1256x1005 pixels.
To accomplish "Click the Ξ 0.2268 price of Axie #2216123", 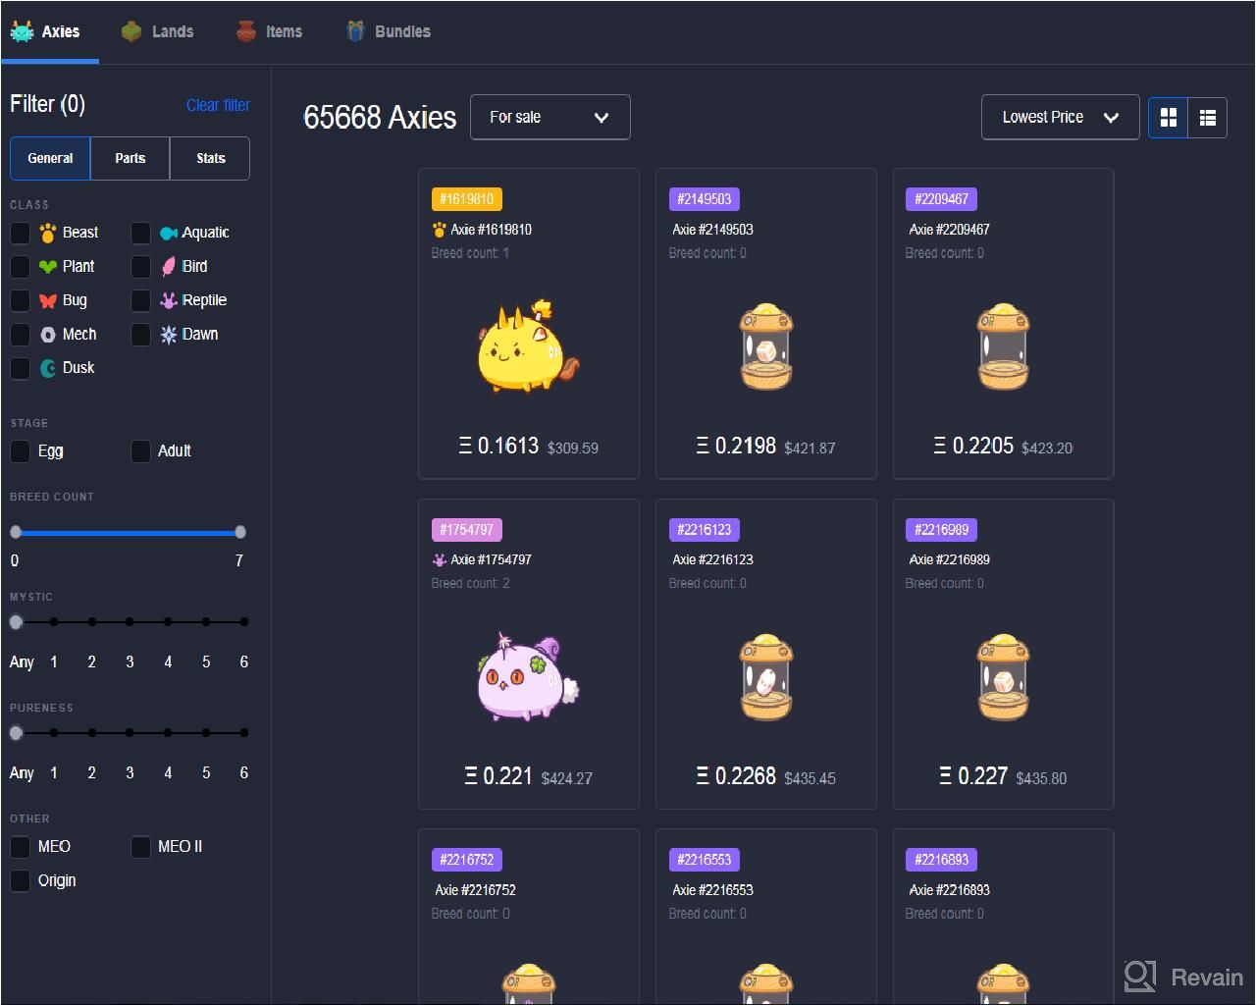I will pos(736,776).
